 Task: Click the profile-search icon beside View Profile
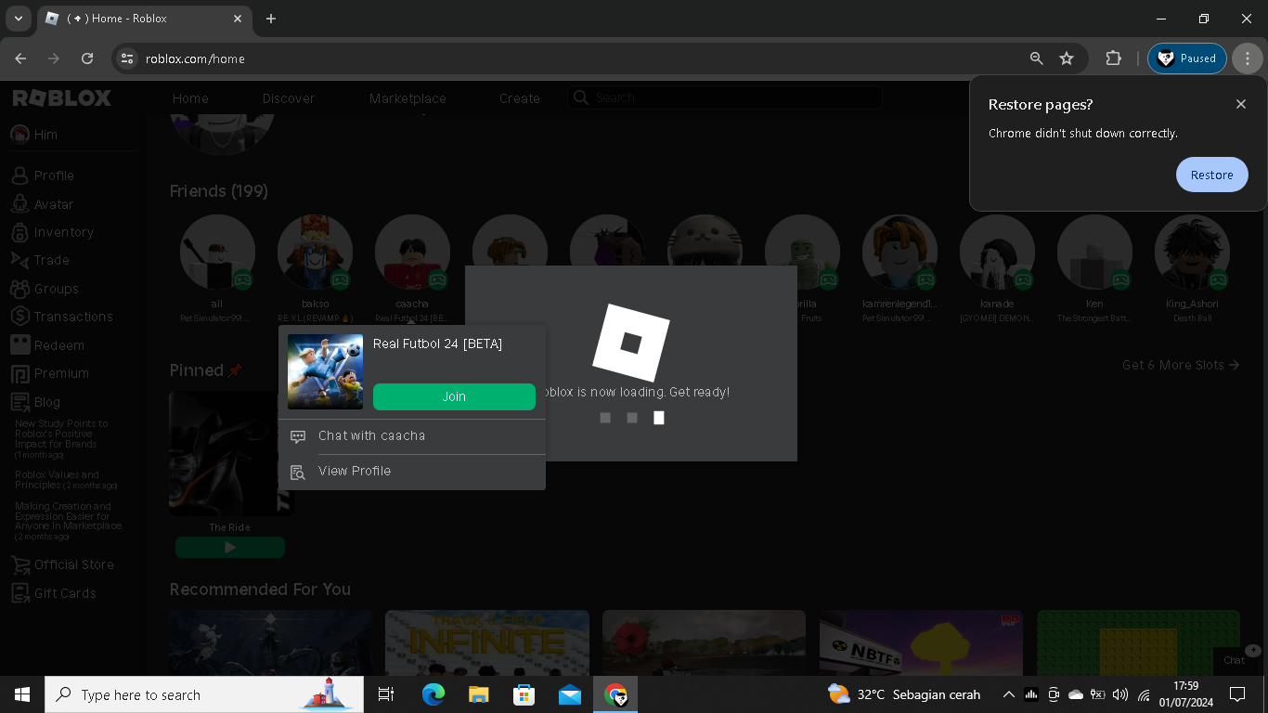tap(298, 472)
